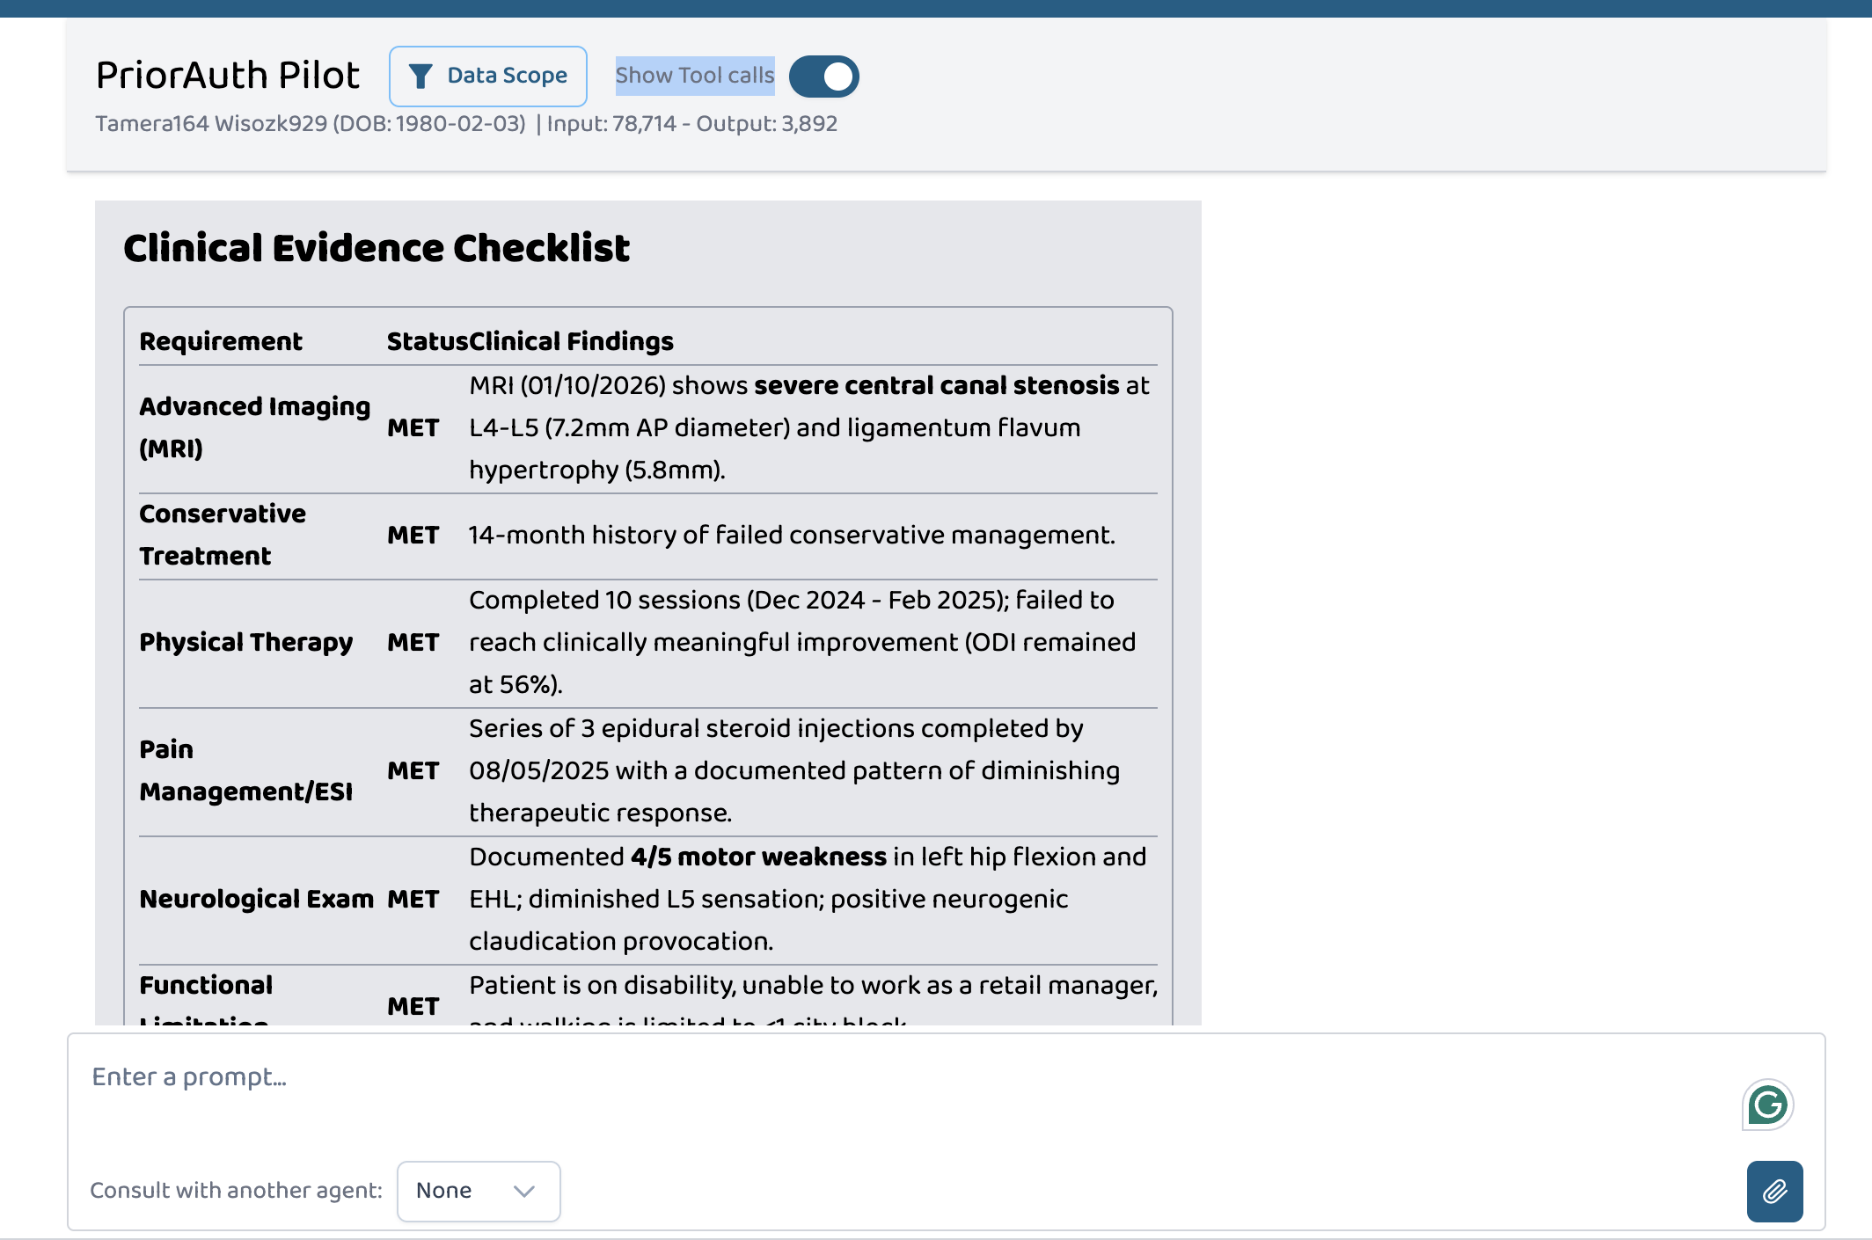This screenshot has width=1872, height=1240.
Task: Click the Clinical Evidence Checklist heading
Action: coord(377,248)
